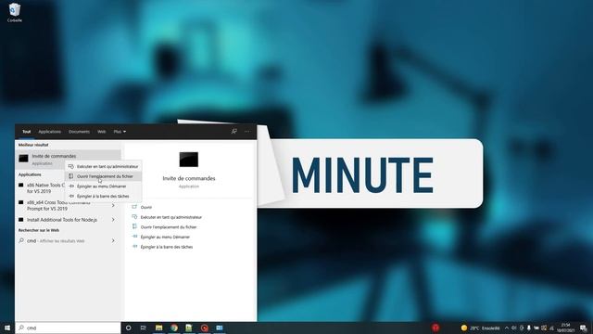Image resolution: width=593 pixels, height=334 pixels.
Task: Click the large Command Prompt icon in preview pane
Action: point(189,160)
